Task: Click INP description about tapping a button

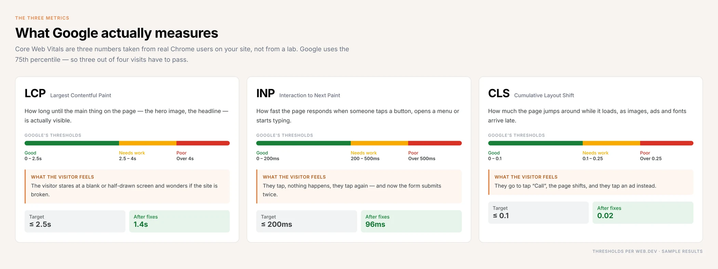Action: pyautogui.click(x=358, y=116)
